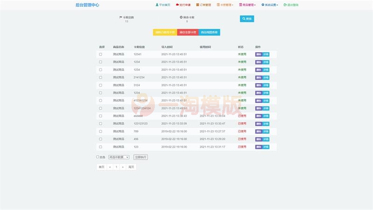
Task: Click the gear icon for 系统设置
Action: (262, 5)
